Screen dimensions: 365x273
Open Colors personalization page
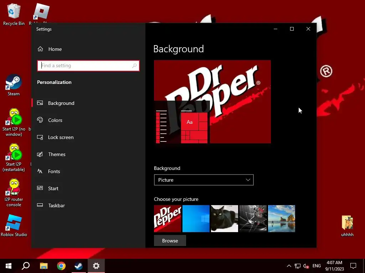click(88, 120)
